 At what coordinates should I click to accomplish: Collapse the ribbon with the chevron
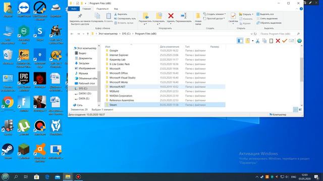tap(297, 9)
